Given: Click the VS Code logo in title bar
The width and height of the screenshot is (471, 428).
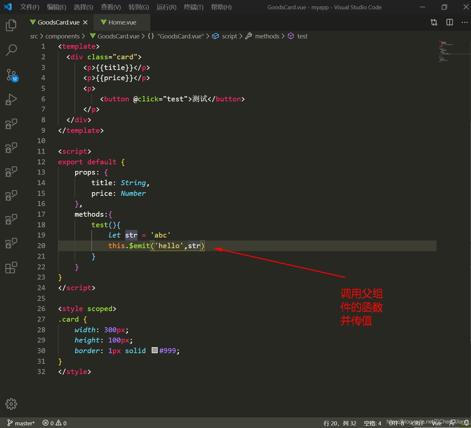Looking at the screenshot, I should pos(8,7).
